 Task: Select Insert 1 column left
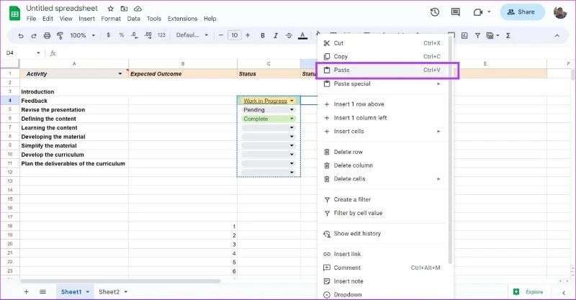383,118
